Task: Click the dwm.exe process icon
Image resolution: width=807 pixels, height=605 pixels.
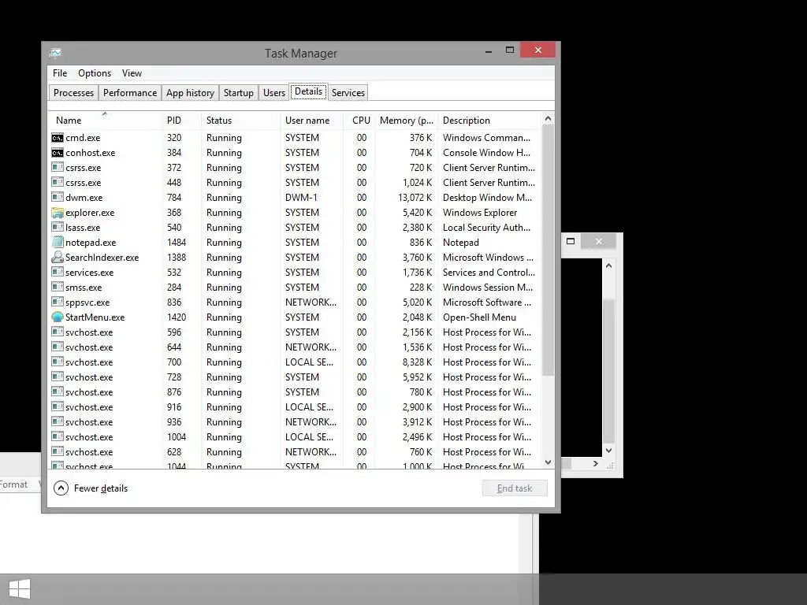Action: 57,198
